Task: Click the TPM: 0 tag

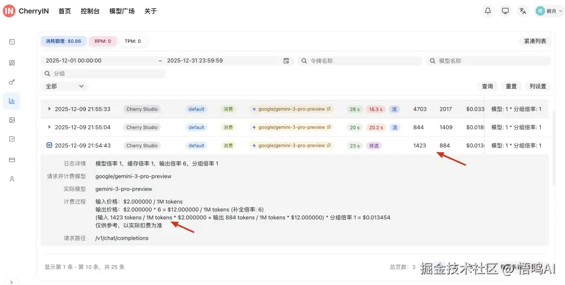Action: (132, 41)
